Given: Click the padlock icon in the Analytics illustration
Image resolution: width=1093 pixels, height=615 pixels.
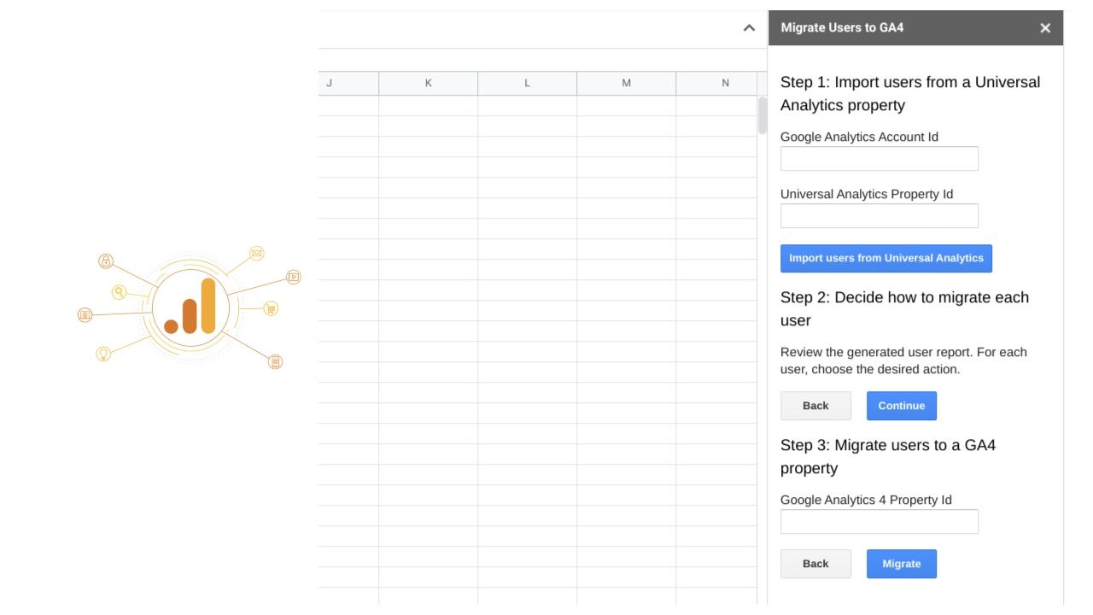Looking at the screenshot, I should click(106, 260).
